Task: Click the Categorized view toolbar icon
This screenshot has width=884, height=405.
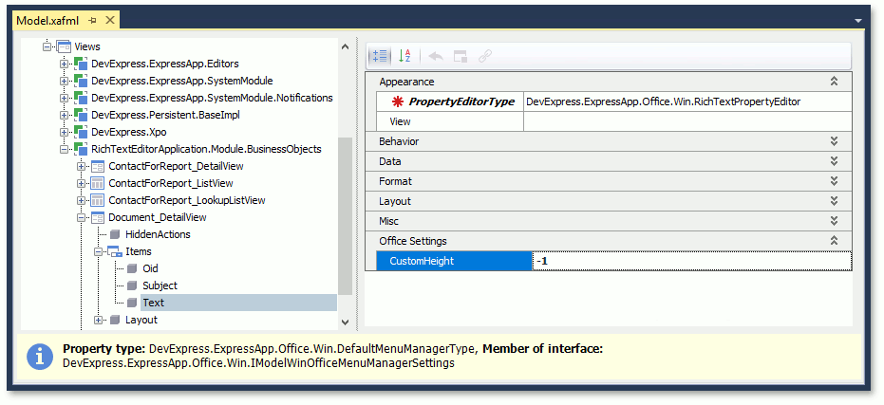Action: (x=380, y=56)
